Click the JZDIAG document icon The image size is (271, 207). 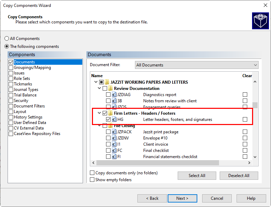tap(114, 95)
